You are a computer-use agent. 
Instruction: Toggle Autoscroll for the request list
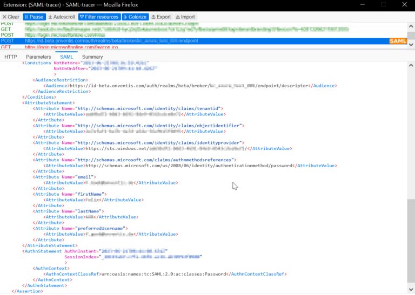coord(62,17)
